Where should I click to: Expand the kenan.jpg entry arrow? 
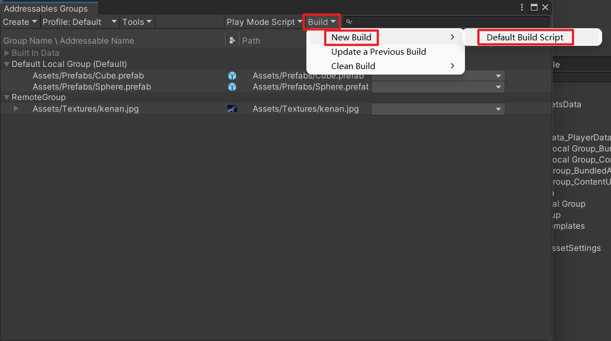coord(16,109)
